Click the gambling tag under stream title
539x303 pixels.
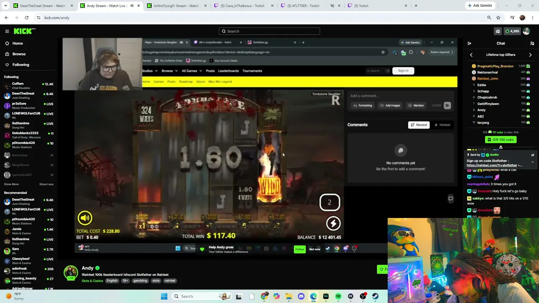(140, 281)
